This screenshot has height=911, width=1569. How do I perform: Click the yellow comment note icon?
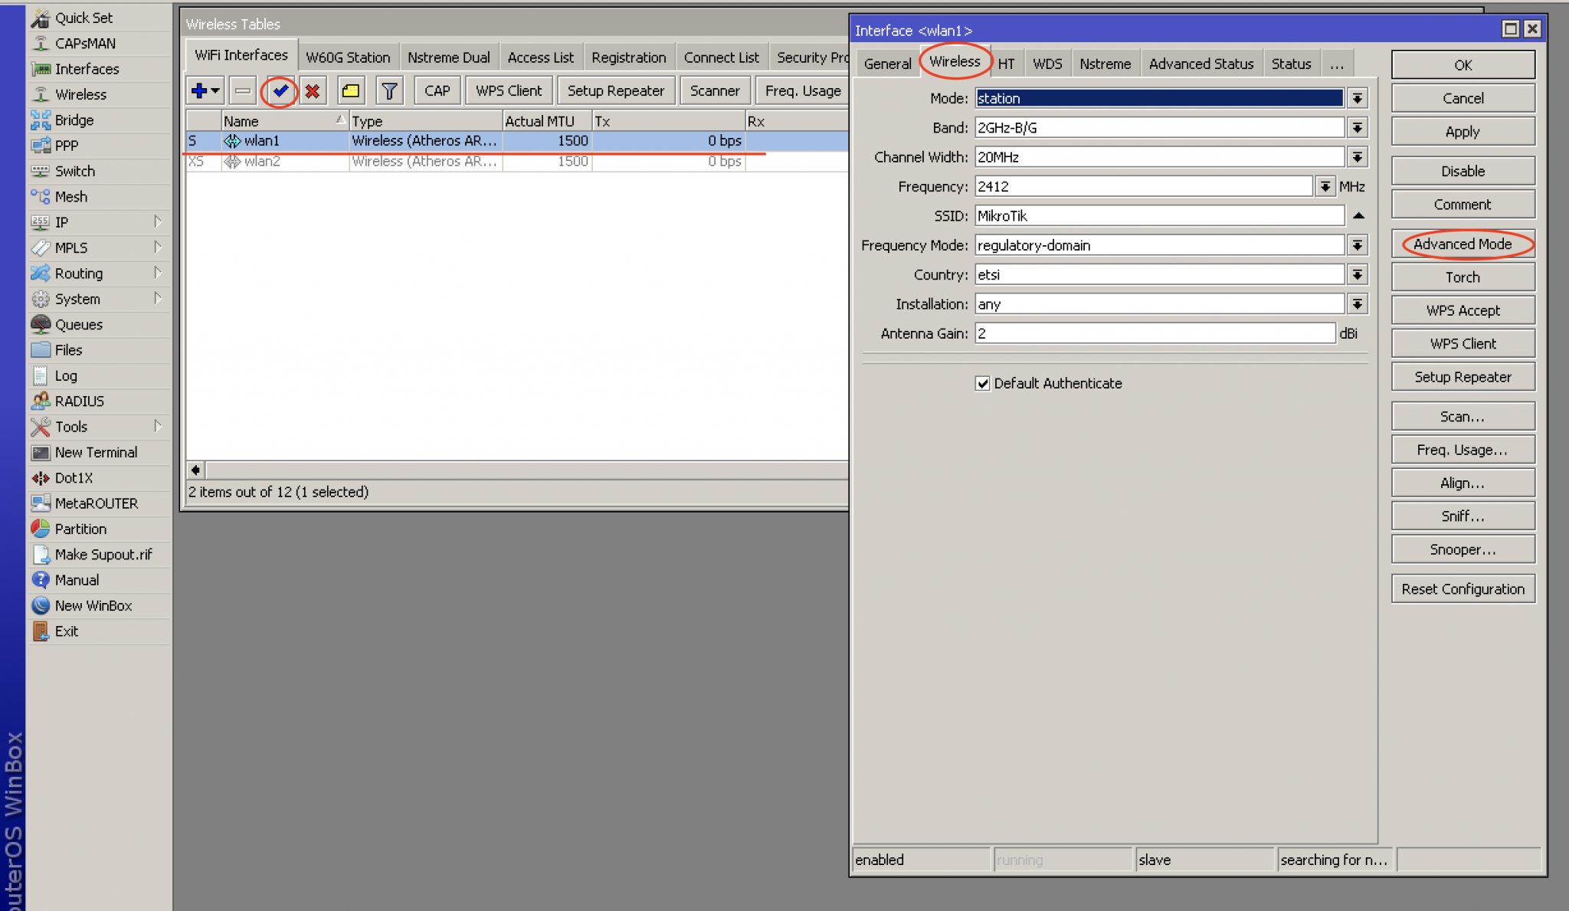351,91
